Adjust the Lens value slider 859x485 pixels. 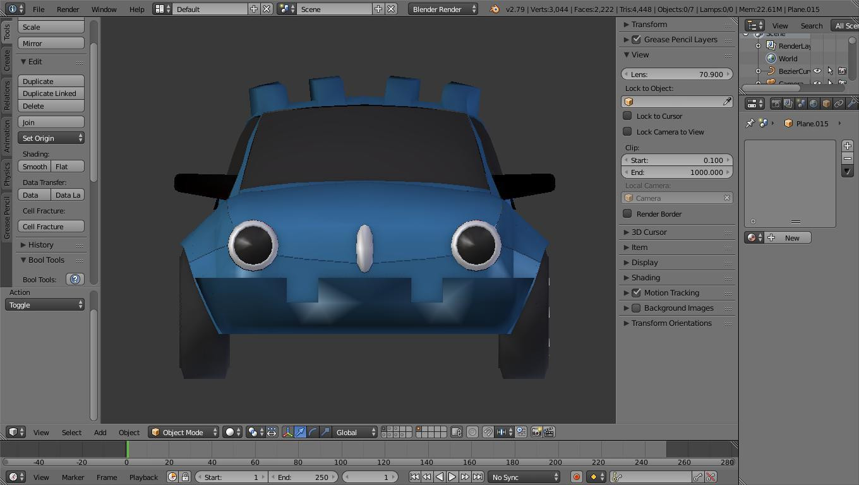pos(677,74)
